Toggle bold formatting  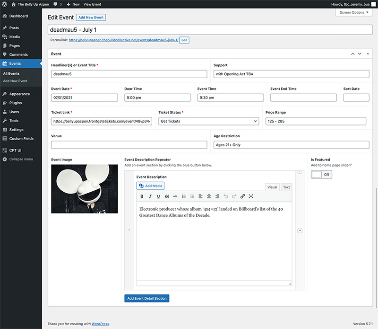click(142, 196)
